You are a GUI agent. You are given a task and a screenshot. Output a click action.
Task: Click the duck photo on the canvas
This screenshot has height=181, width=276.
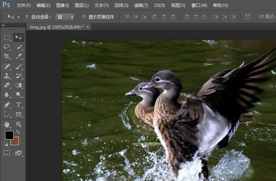point(169,111)
